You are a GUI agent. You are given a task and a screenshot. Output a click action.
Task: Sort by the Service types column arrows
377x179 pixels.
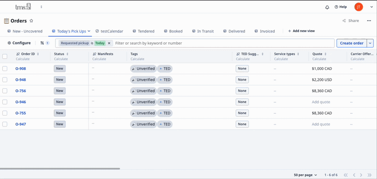point(298,54)
